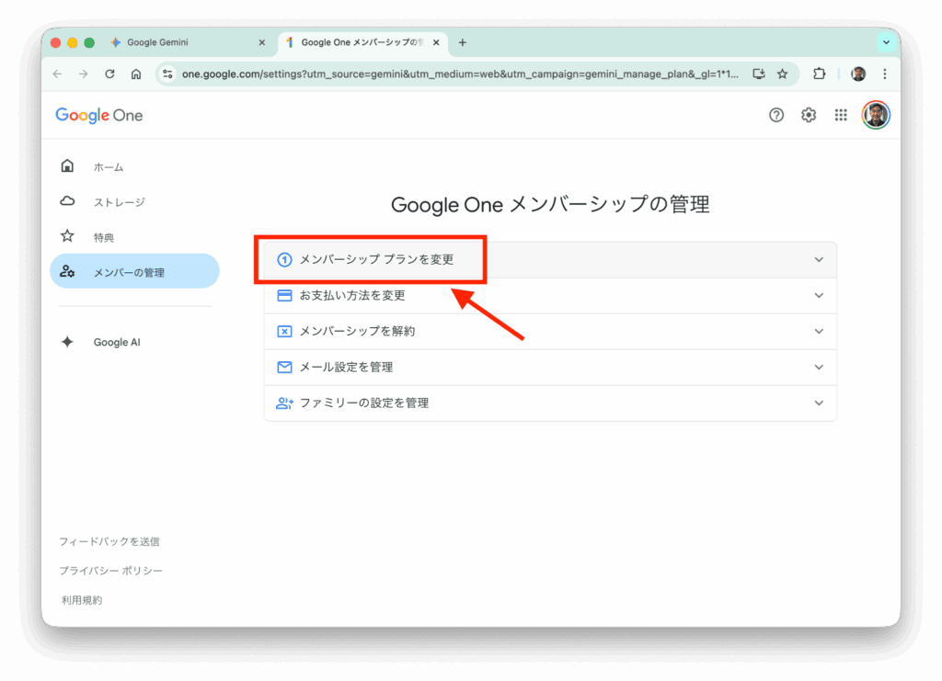Open Chrome three-dot menu
This screenshot has height=681, width=942.
click(885, 74)
